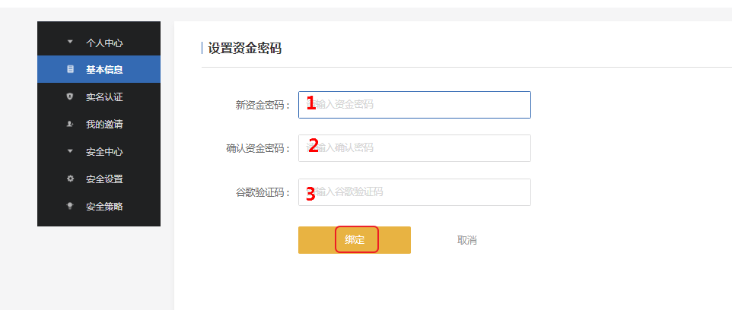Select 安全策略 in the sidebar
This screenshot has height=310, width=732.
tap(99, 207)
